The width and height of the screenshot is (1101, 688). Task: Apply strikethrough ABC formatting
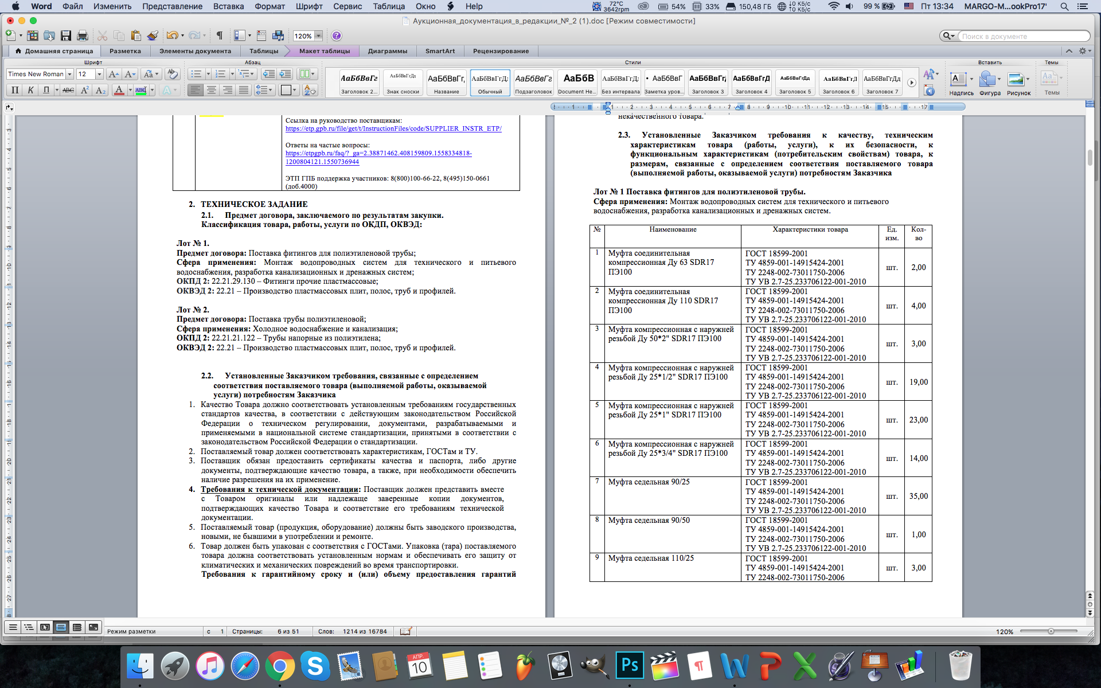coord(68,90)
